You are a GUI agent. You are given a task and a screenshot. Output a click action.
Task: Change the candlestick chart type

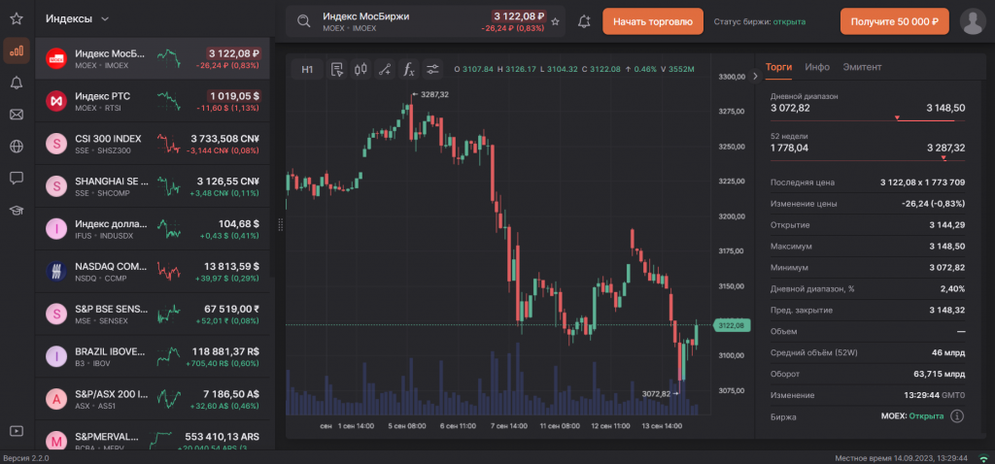coord(360,69)
